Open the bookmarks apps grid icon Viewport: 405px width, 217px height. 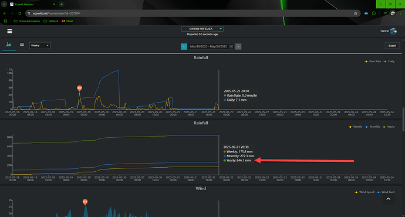click(x=5, y=21)
